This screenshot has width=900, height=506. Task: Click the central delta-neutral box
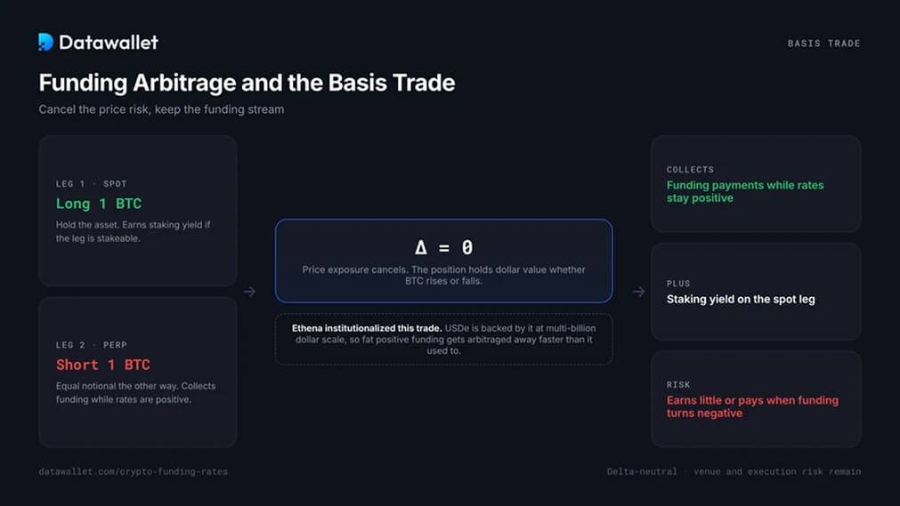tap(443, 261)
